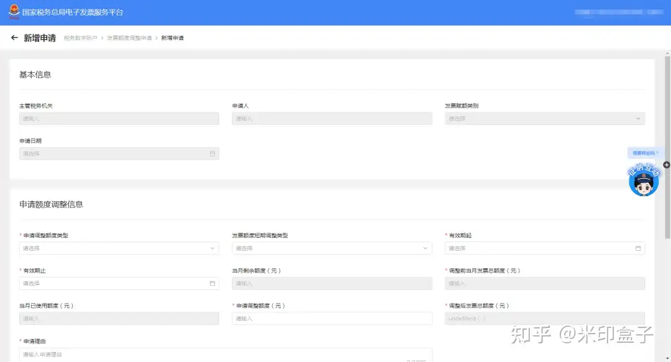Click the black plus icon beside the mascot
Screen dimensions: 671x362
coord(666,165)
